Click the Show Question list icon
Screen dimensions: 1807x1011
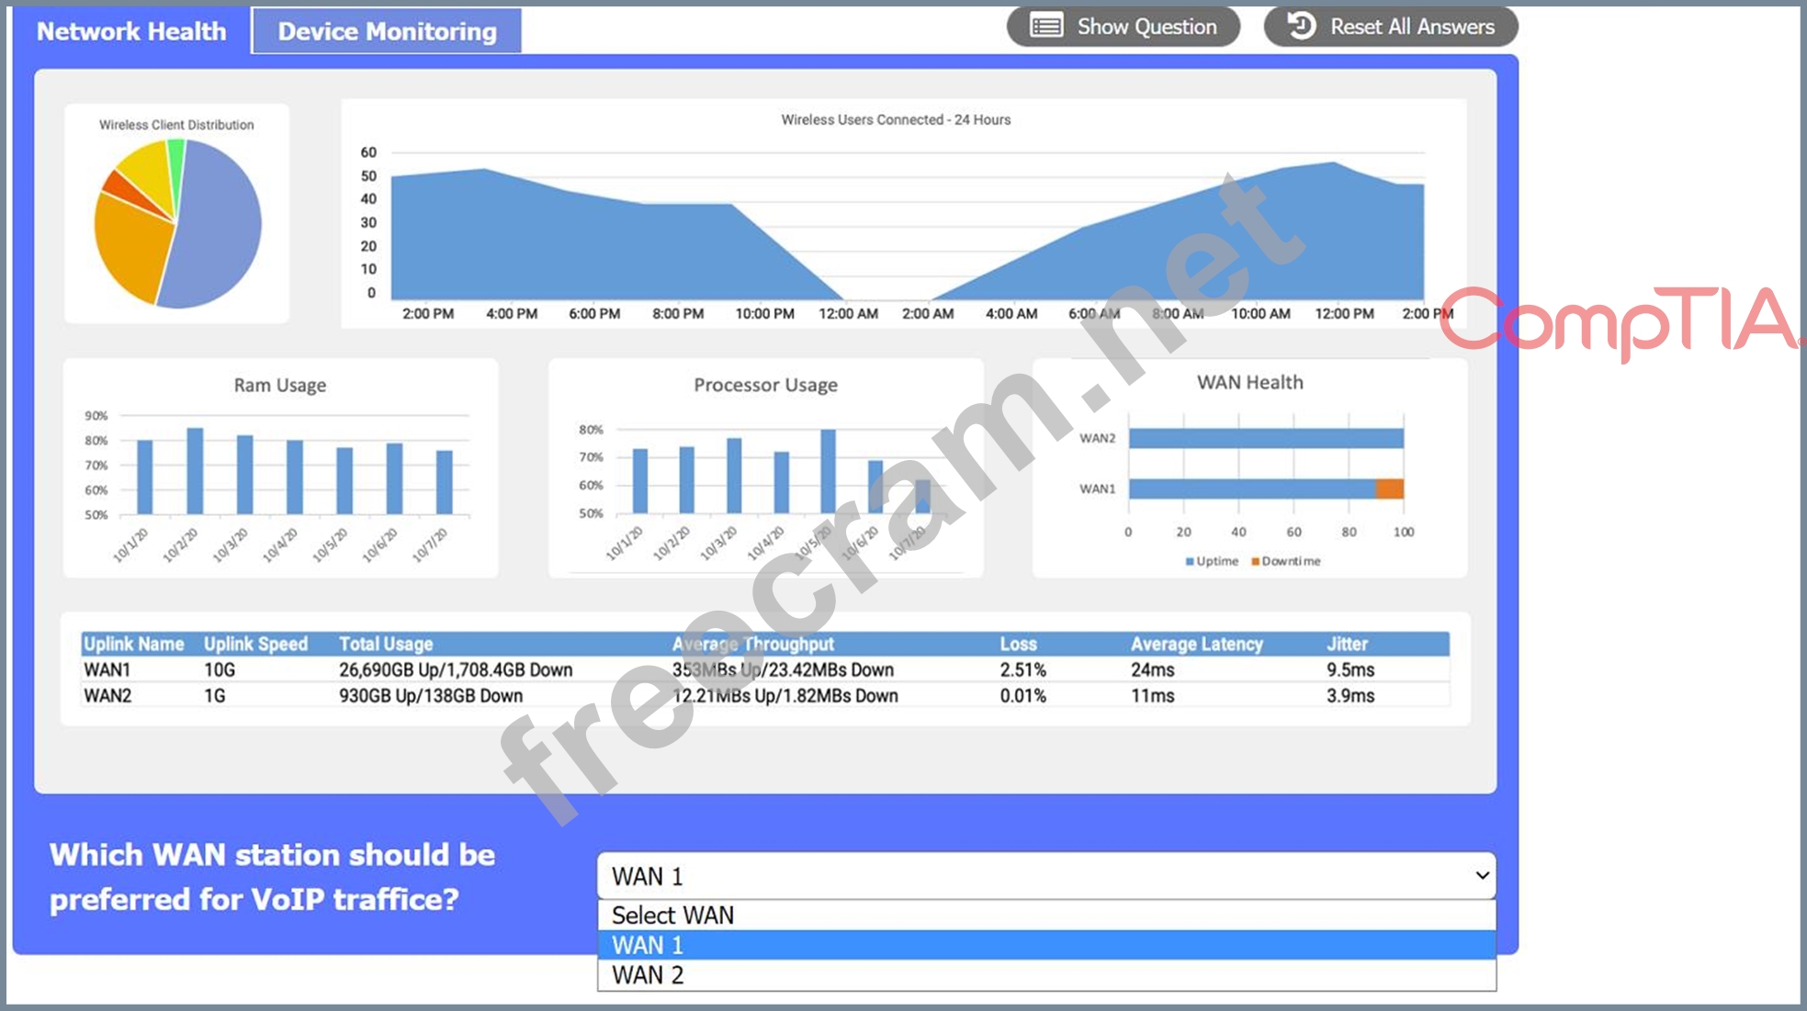pyautogui.click(x=1045, y=26)
